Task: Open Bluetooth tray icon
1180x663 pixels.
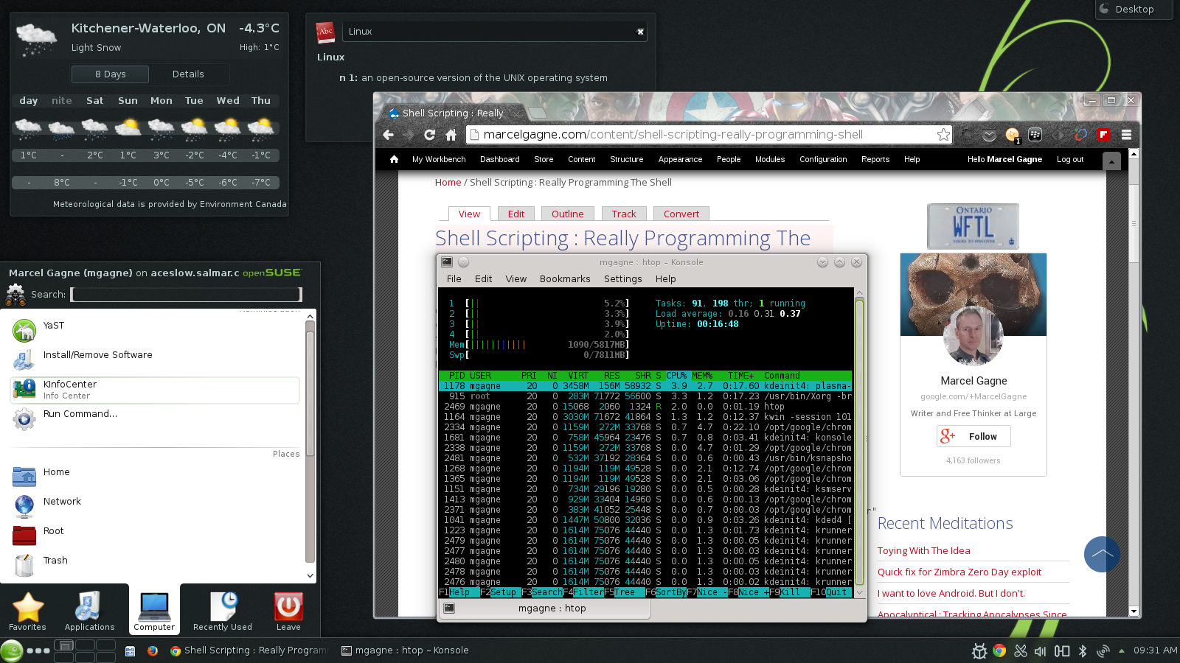Action: click(1083, 650)
